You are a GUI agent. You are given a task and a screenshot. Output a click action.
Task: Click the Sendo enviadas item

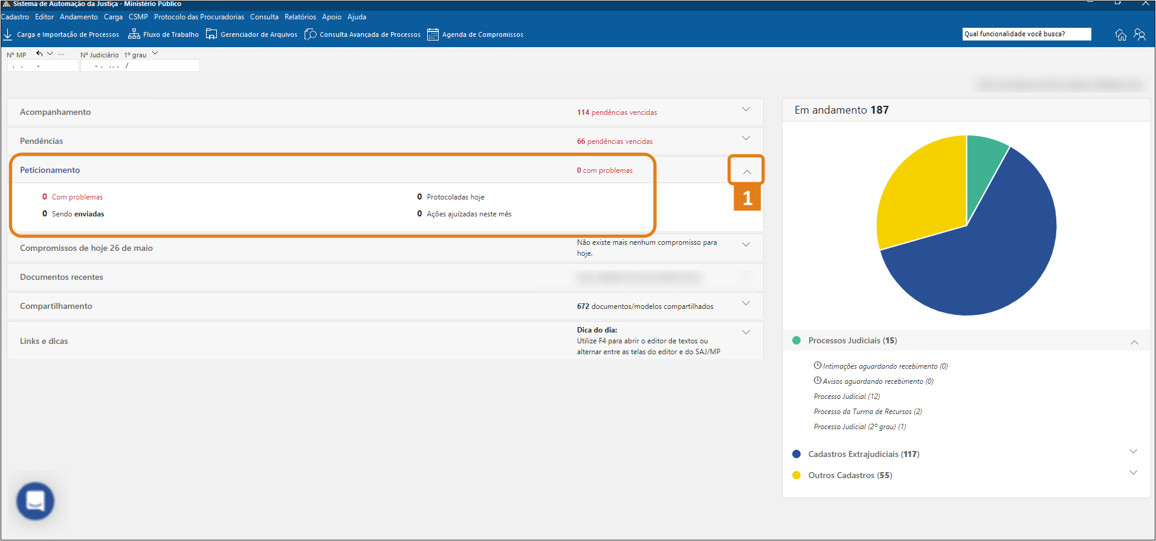[78, 214]
